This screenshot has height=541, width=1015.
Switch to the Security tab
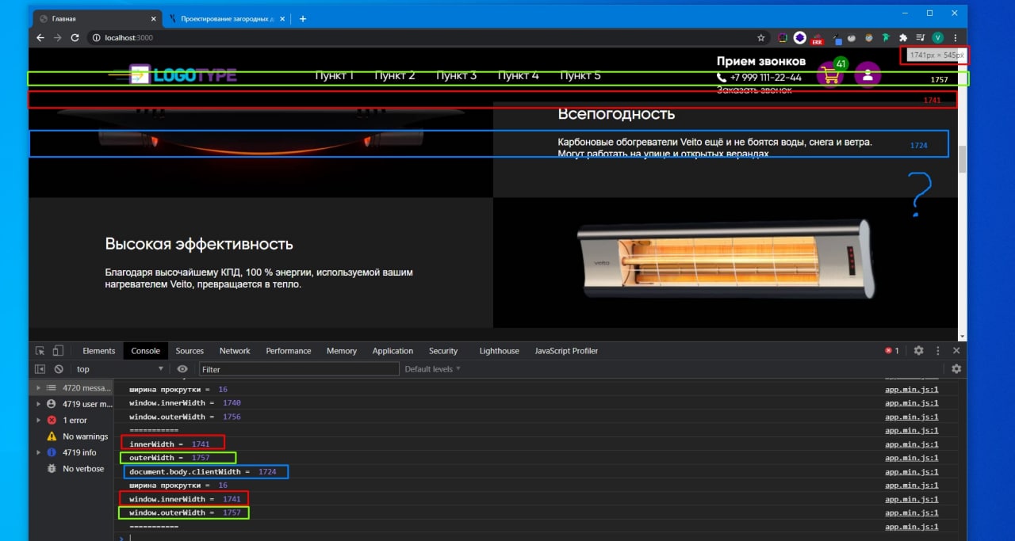443,351
